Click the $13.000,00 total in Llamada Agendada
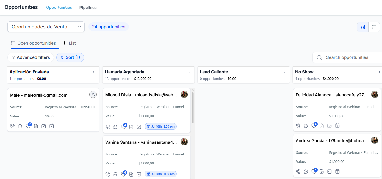Screen dimensions: 382x179 [143, 79]
